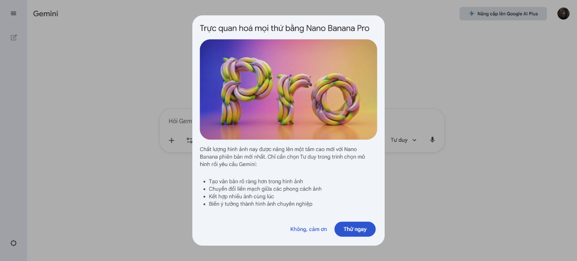Viewport: 577px width, 261px height.
Task: Click the dialog title Trực quan hoá mọi thứ
Action: click(x=284, y=28)
